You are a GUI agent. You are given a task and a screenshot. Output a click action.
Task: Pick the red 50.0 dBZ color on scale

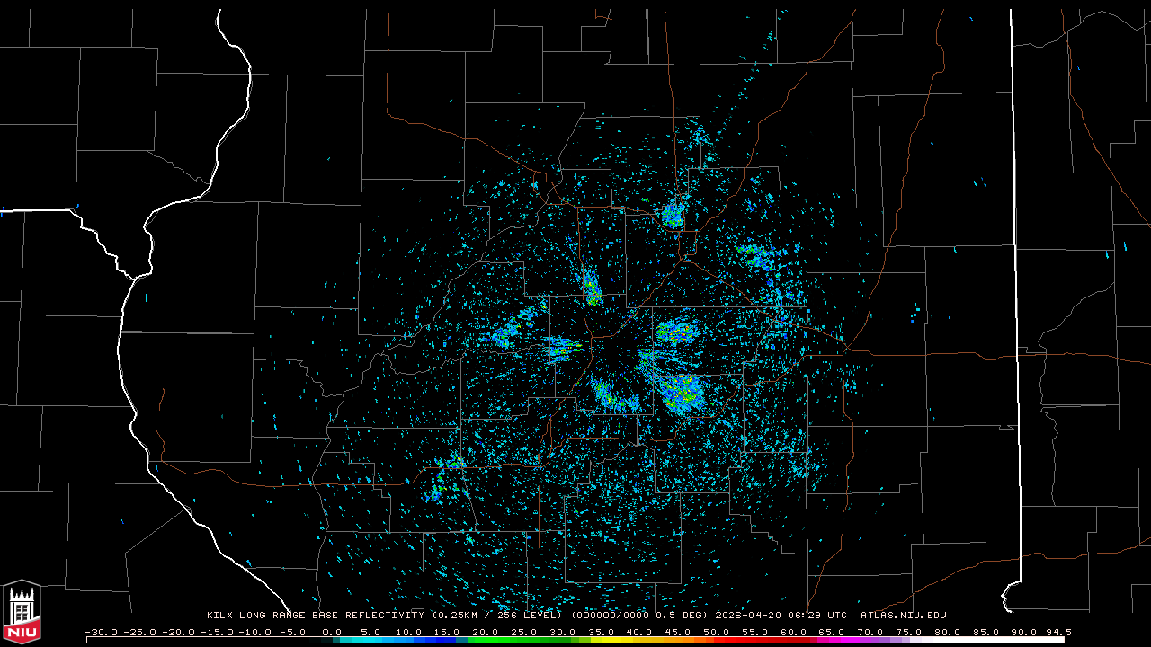point(717,640)
